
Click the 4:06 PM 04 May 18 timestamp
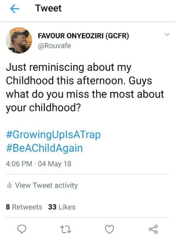point(39,164)
